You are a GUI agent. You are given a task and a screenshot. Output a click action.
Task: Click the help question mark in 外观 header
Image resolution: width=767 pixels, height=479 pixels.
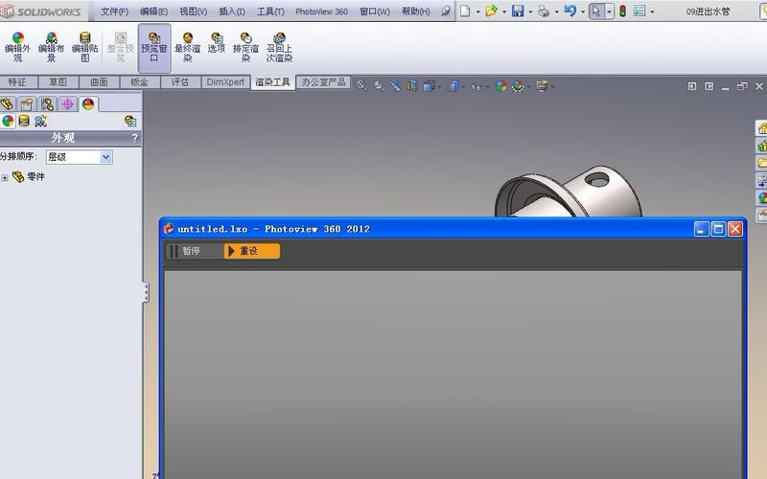click(134, 138)
